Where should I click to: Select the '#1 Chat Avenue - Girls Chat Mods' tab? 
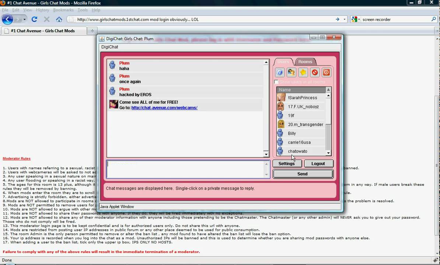44,31
